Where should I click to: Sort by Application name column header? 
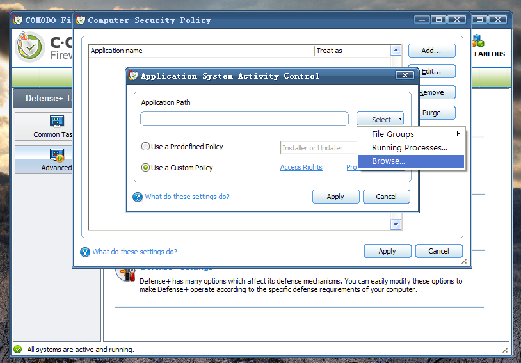[202, 51]
